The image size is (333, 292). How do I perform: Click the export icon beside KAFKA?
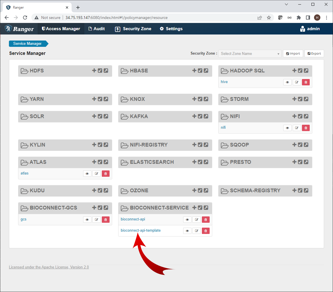(206, 116)
